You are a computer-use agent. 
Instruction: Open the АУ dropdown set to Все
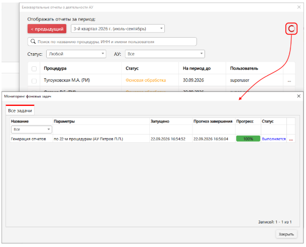click(x=165, y=54)
